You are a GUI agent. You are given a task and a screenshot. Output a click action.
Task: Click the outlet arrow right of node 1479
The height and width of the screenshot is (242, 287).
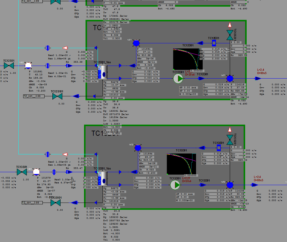tap(254, 185)
